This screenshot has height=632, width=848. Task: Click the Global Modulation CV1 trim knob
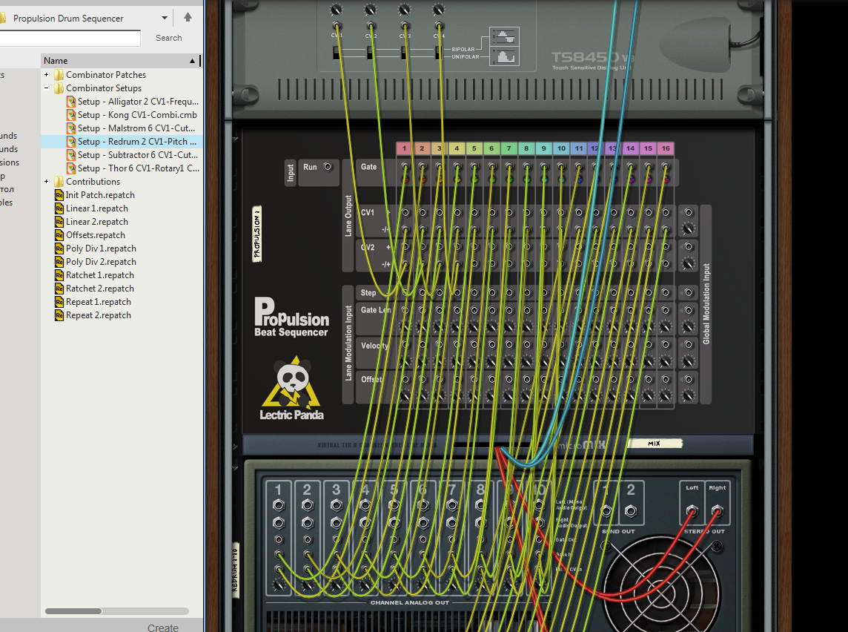[x=689, y=229]
